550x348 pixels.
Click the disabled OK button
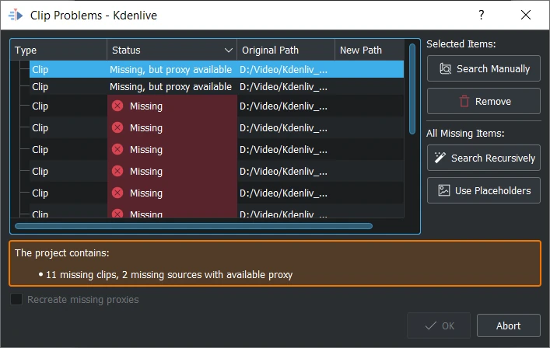point(439,325)
